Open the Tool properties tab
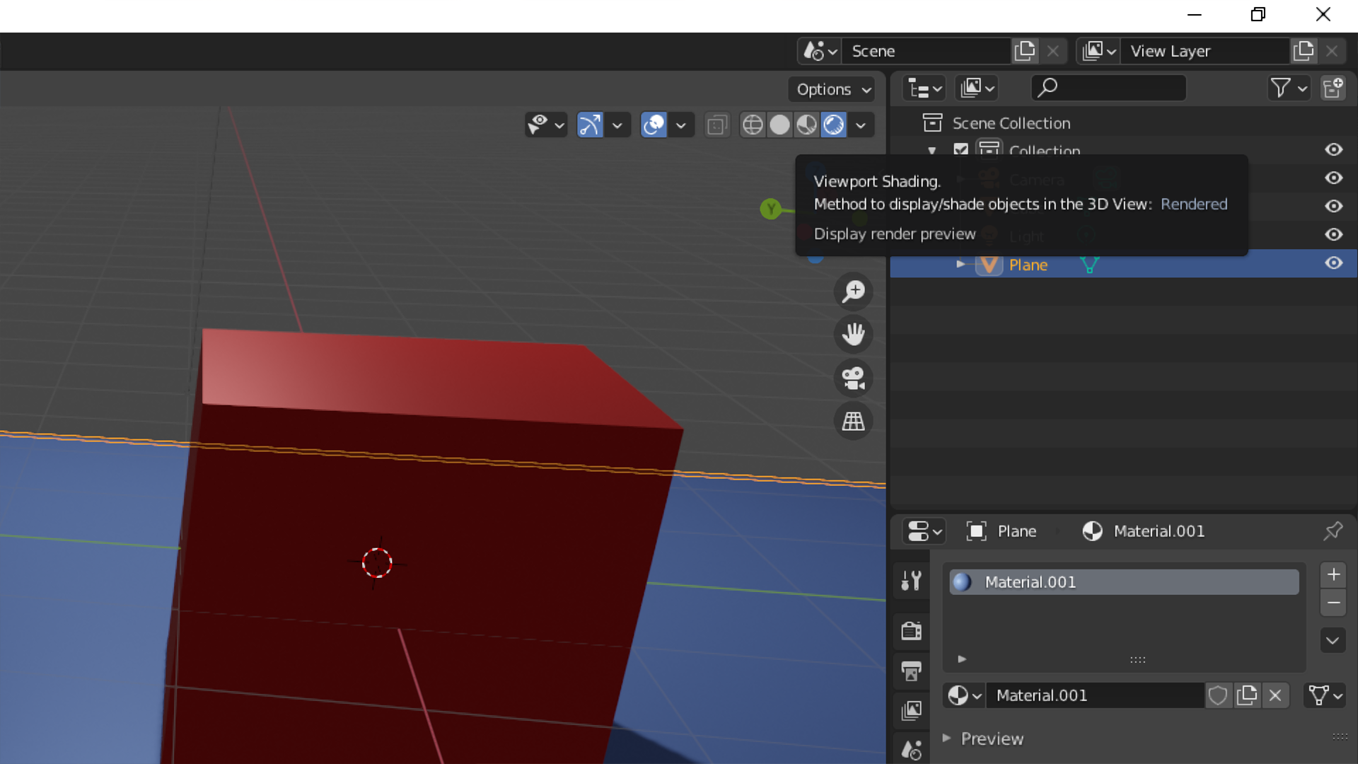The width and height of the screenshot is (1358, 764). click(x=912, y=581)
